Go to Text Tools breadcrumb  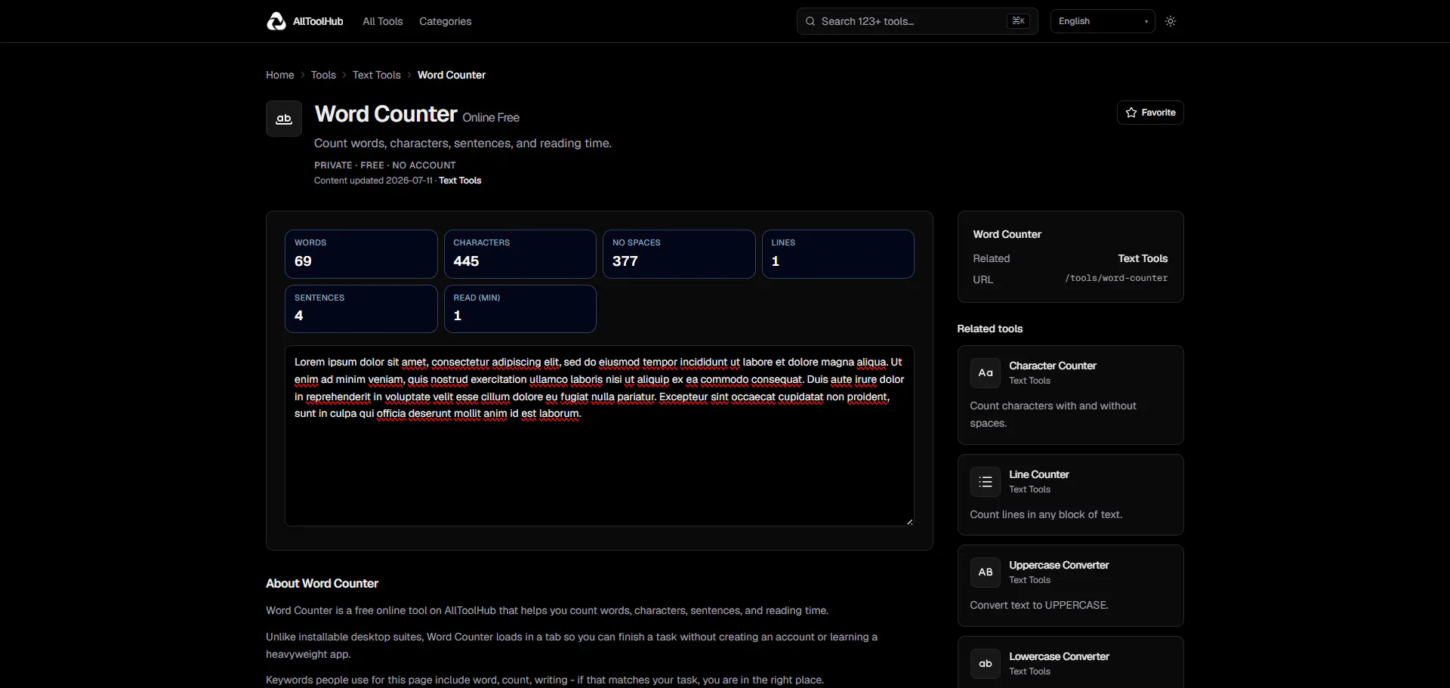point(377,75)
